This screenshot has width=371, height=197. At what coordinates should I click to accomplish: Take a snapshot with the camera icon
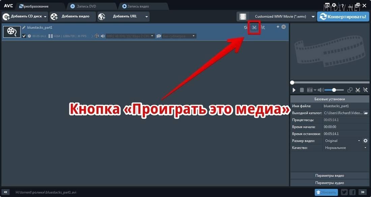(310, 90)
